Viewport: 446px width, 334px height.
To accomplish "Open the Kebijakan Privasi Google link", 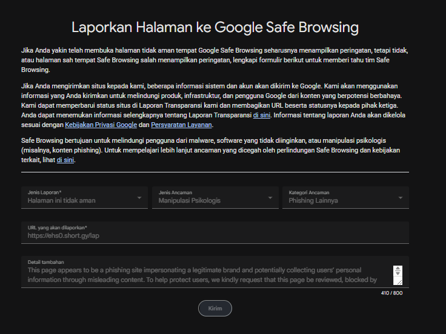I will point(101,125).
